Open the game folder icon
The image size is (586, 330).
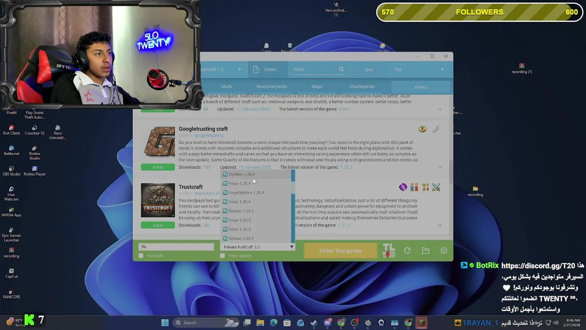[x=426, y=251]
